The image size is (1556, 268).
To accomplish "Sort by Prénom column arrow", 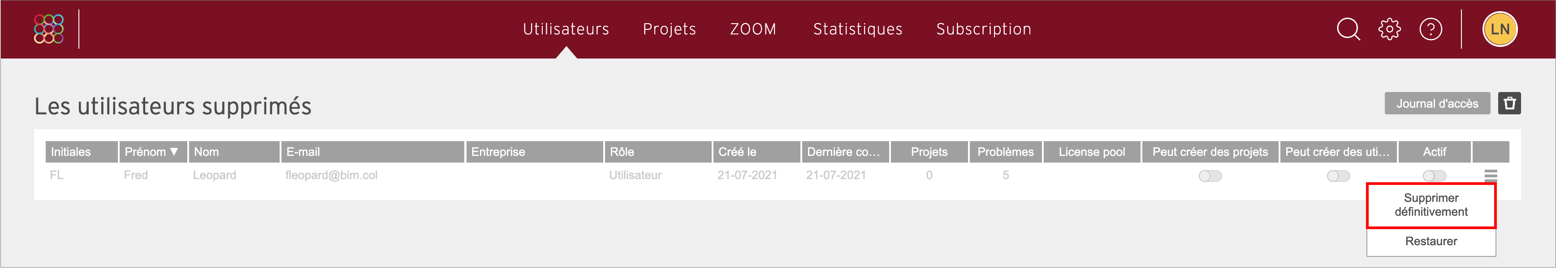I will point(174,152).
